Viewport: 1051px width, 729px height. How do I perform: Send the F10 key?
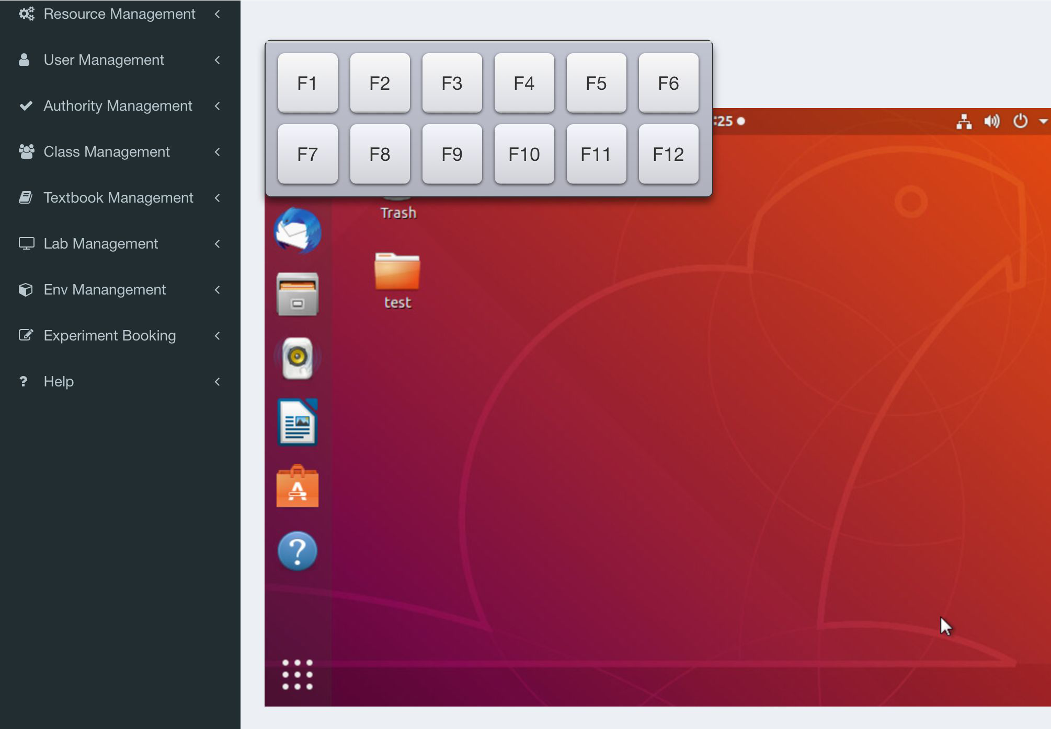pyautogui.click(x=524, y=154)
